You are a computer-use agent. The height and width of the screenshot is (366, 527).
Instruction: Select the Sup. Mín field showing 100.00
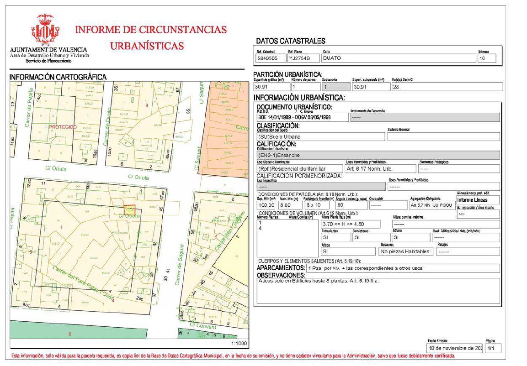(x=266, y=204)
